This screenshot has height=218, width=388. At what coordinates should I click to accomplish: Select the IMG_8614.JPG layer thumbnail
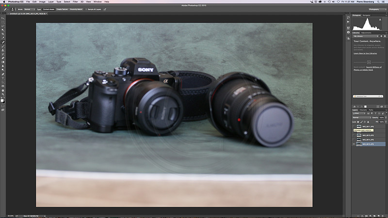click(x=359, y=140)
